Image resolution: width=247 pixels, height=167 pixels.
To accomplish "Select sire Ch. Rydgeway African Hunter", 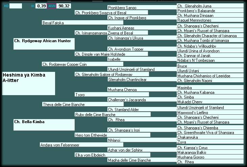I will tap(44, 44).
